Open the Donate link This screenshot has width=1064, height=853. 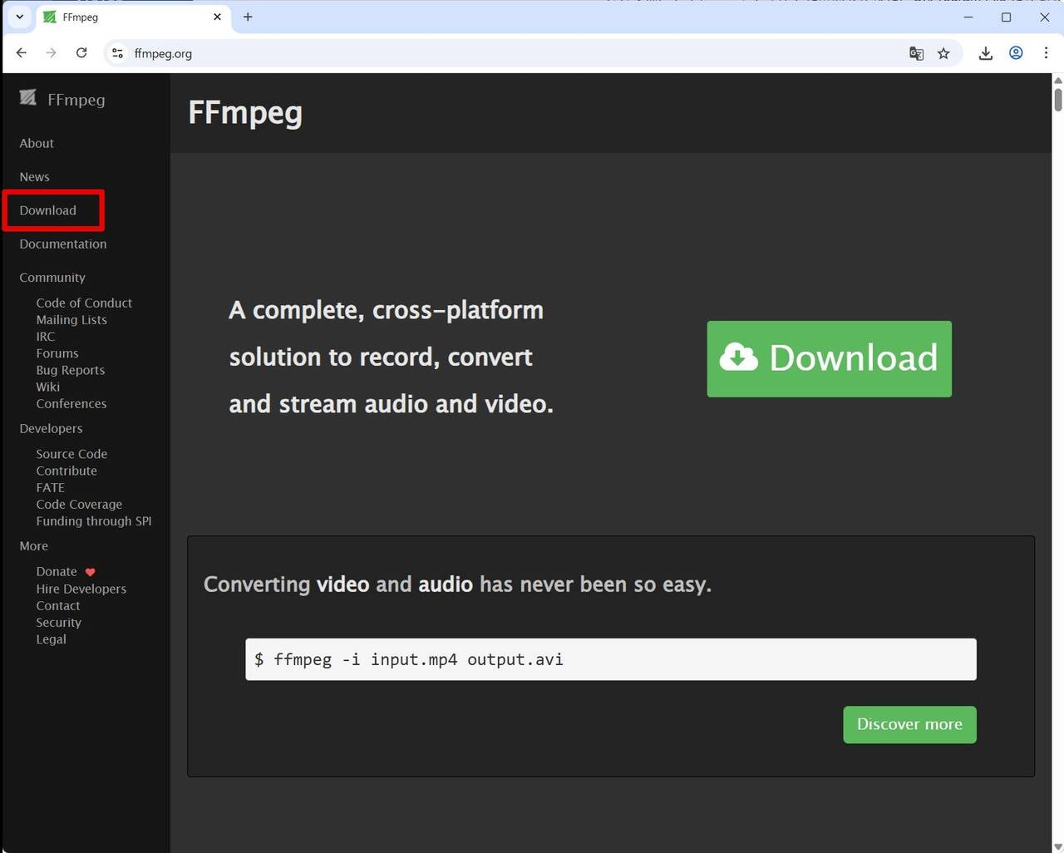click(x=57, y=572)
